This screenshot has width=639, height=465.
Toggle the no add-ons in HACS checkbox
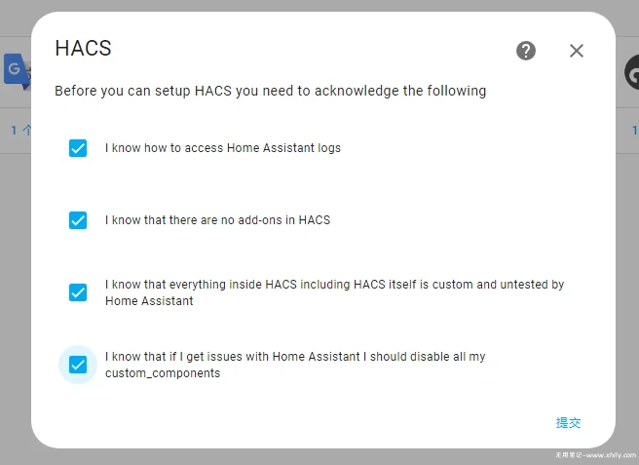(x=78, y=220)
